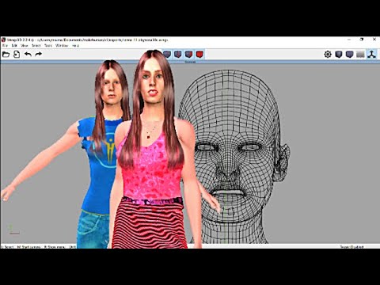This screenshot has height=285, width=380.
Task: Open the Edit menu
Action: (14, 46)
